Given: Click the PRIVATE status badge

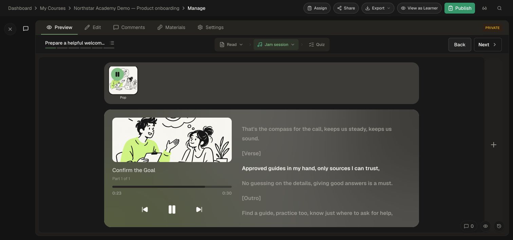Looking at the screenshot, I should point(492,28).
